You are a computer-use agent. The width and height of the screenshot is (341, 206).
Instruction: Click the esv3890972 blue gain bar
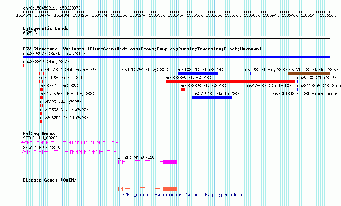176,57
